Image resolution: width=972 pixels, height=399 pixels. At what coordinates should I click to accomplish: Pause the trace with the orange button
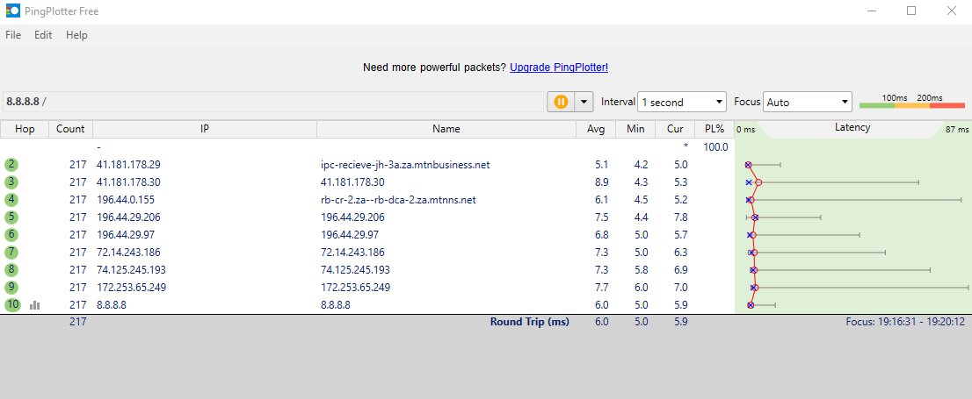(561, 102)
